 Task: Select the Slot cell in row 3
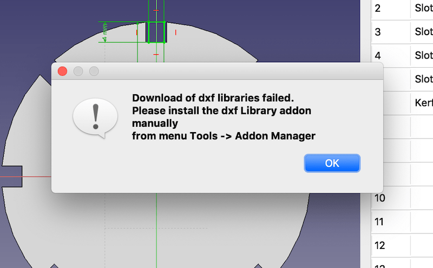[x=422, y=32]
